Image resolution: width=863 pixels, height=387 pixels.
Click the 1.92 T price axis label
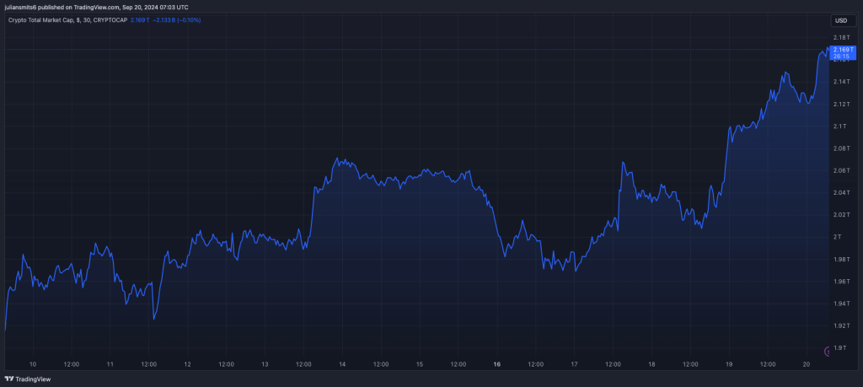[x=840, y=325]
